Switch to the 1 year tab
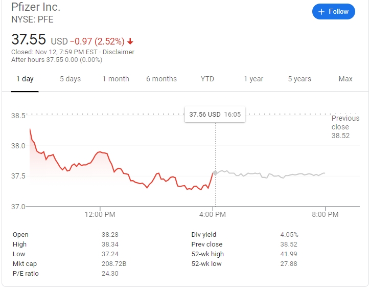The width and height of the screenshot is (370, 290). [253, 79]
